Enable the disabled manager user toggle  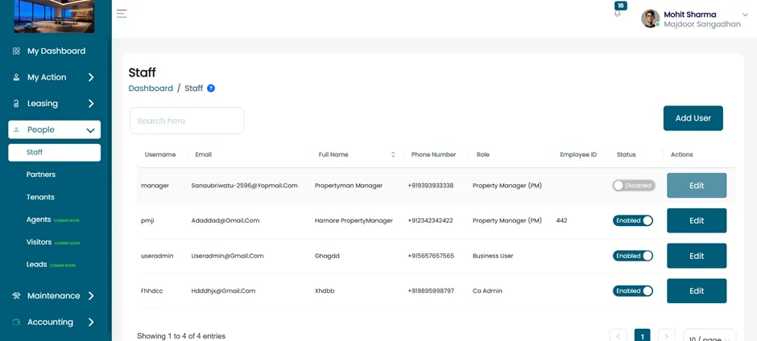(634, 185)
